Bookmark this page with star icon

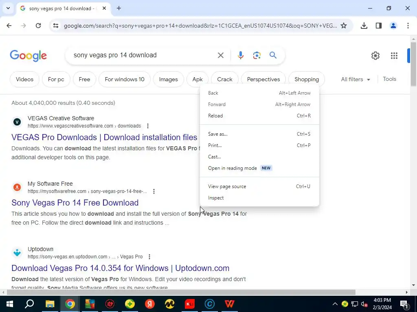[x=344, y=26]
